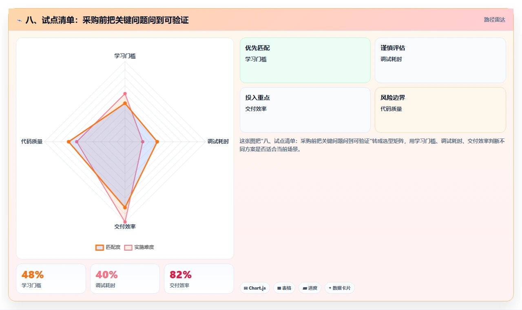
Task: Click the 代码质量 radar axis label
Action: [32, 142]
